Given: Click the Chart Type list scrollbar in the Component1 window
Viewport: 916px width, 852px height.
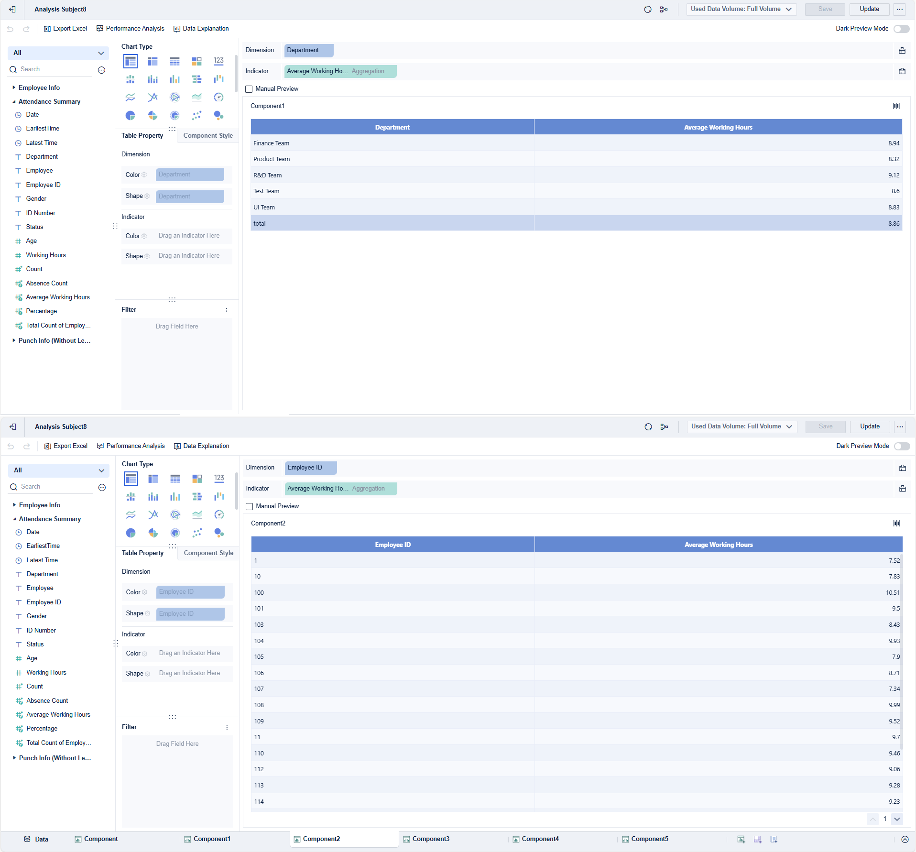Looking at the screenshot, I should pos(236,74).
